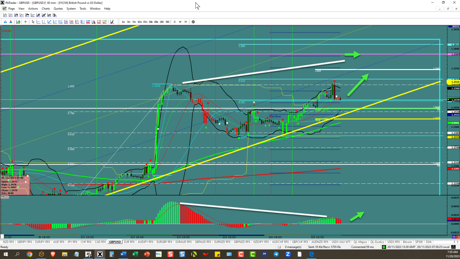The height and width of the screenshot is (259, 460).
Task: Click the red 1.2293 price label
Action: coord(453,169)
